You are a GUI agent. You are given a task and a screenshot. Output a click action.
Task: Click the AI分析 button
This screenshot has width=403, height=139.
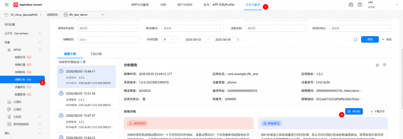(354, 111)
